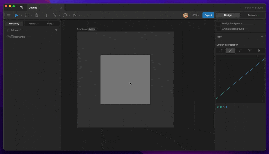Click the Artboard icon in hierarchy
Image resolution: width=269 pixels, height=154 pixels.
(x=8, y=30)
